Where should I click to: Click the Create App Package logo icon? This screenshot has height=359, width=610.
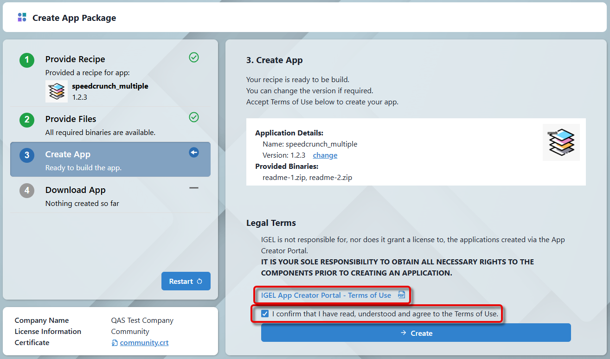(x=22, y=18)
